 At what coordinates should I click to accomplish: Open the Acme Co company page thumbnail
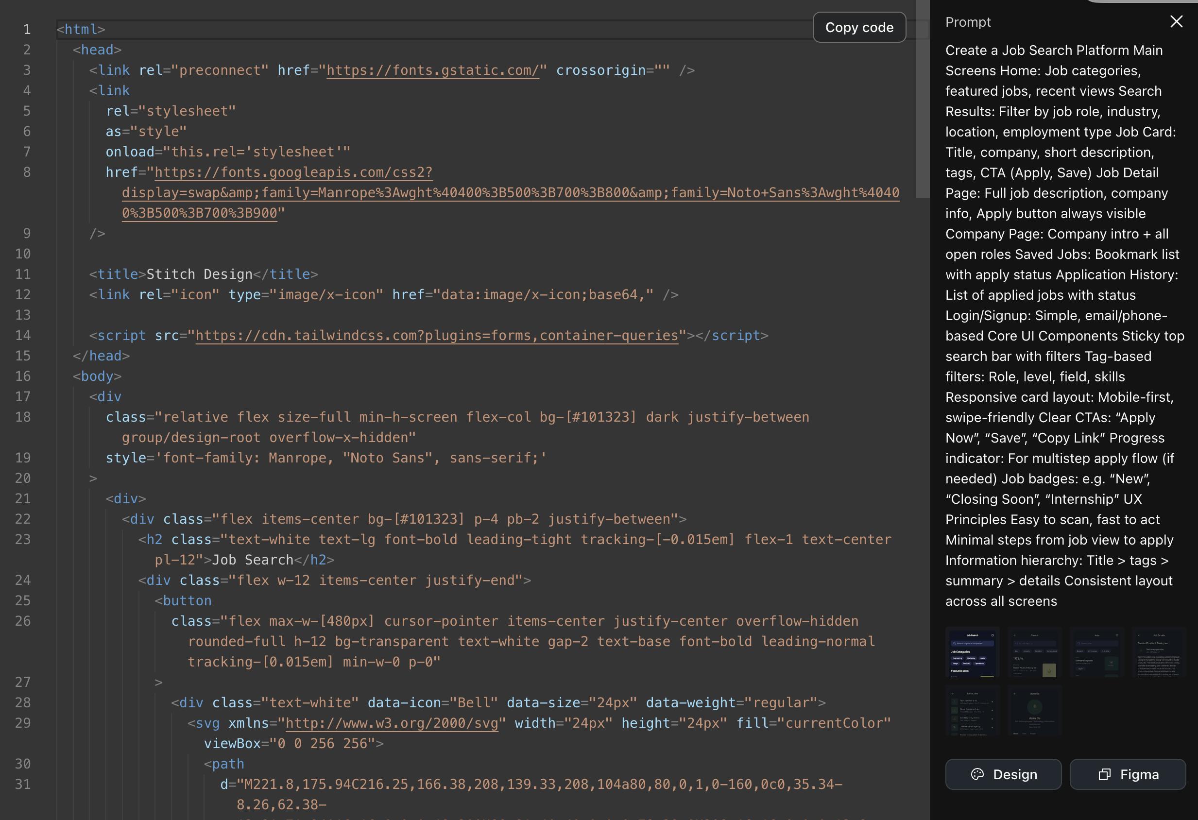(1035, 711)
